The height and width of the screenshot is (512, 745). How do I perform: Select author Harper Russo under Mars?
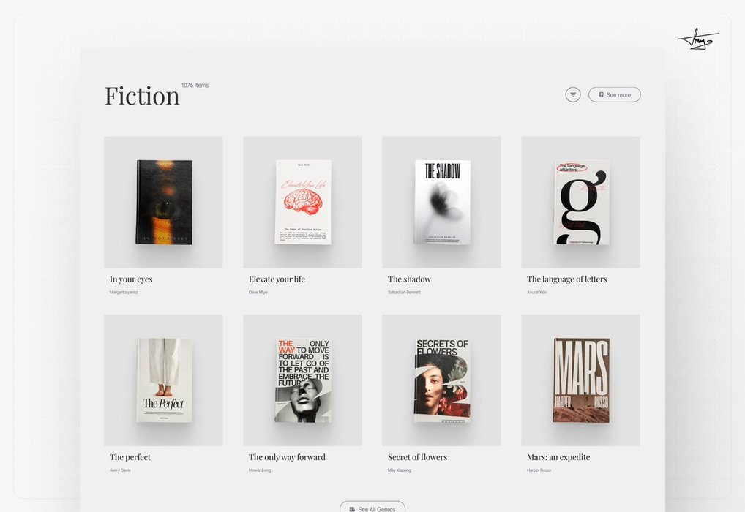(539, 470)
